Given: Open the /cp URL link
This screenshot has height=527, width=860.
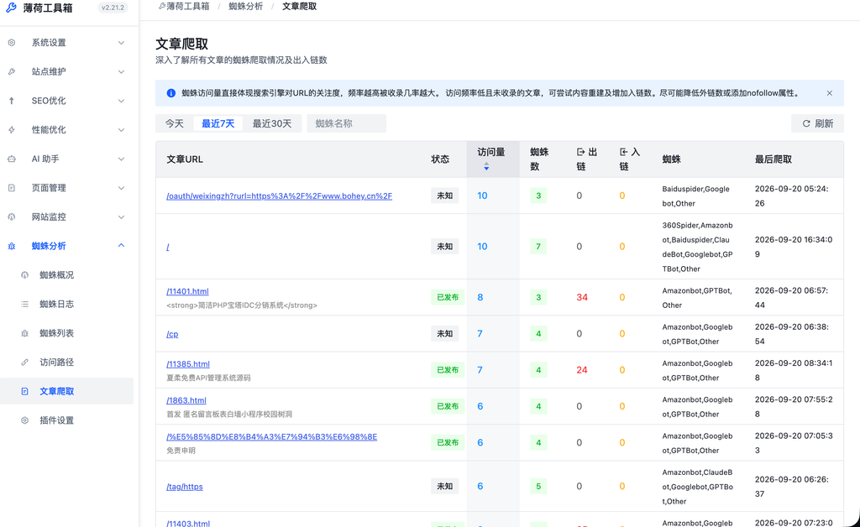Looking at the screenshot, I should click(x=172, y=334).
